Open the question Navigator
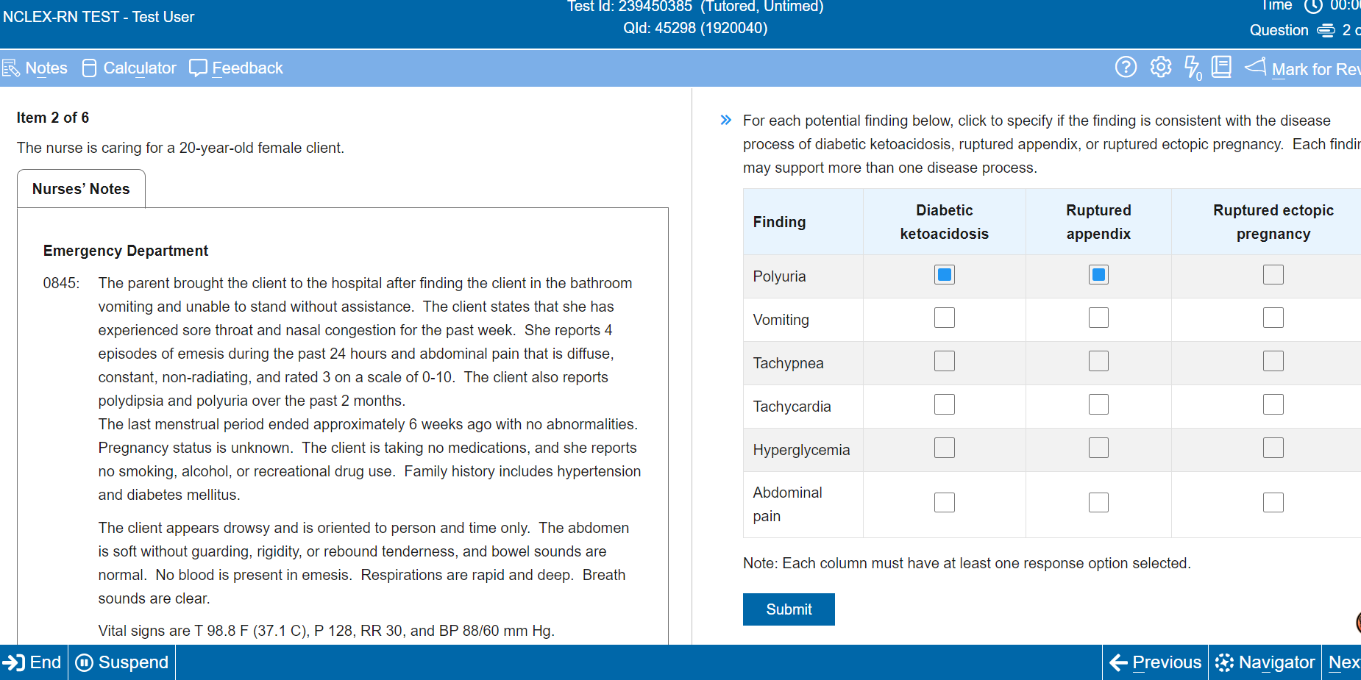1361x680 pixels. (1265, 662)
